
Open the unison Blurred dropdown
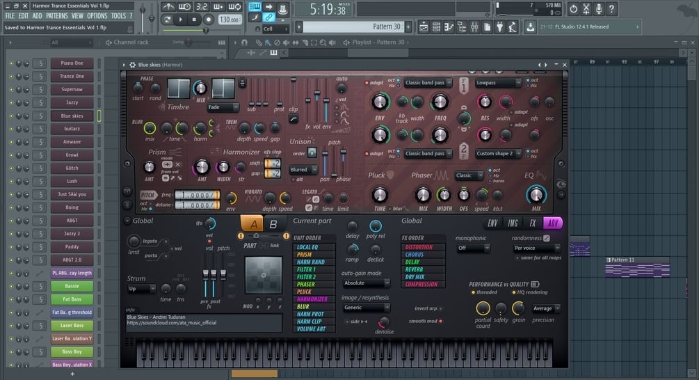coord(303,170)
